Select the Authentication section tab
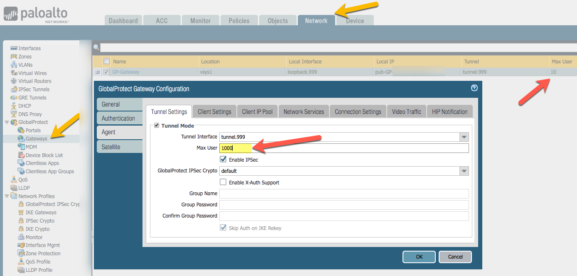This screenshot has width=577, height=276. pos(120,119)
